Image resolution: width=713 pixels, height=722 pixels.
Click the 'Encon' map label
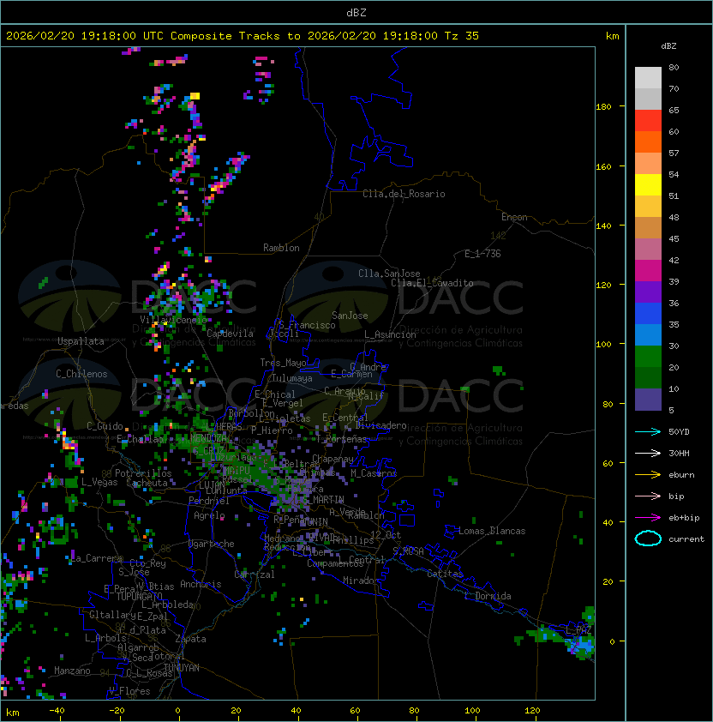[x=514, y=217]
